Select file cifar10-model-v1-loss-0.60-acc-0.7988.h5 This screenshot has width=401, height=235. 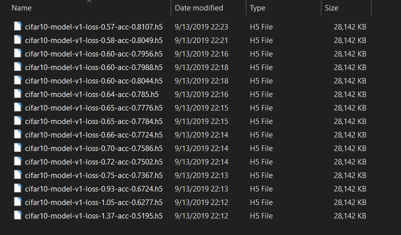coord(94,67)
